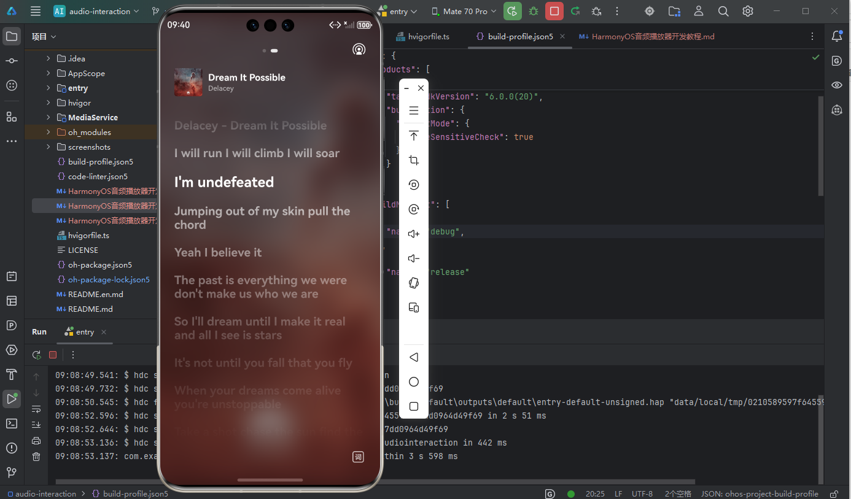Viewport: 851px width, 499px height.
Task: Stop the running app with red square
Action: pyautogui.click(x=554, y=11)
